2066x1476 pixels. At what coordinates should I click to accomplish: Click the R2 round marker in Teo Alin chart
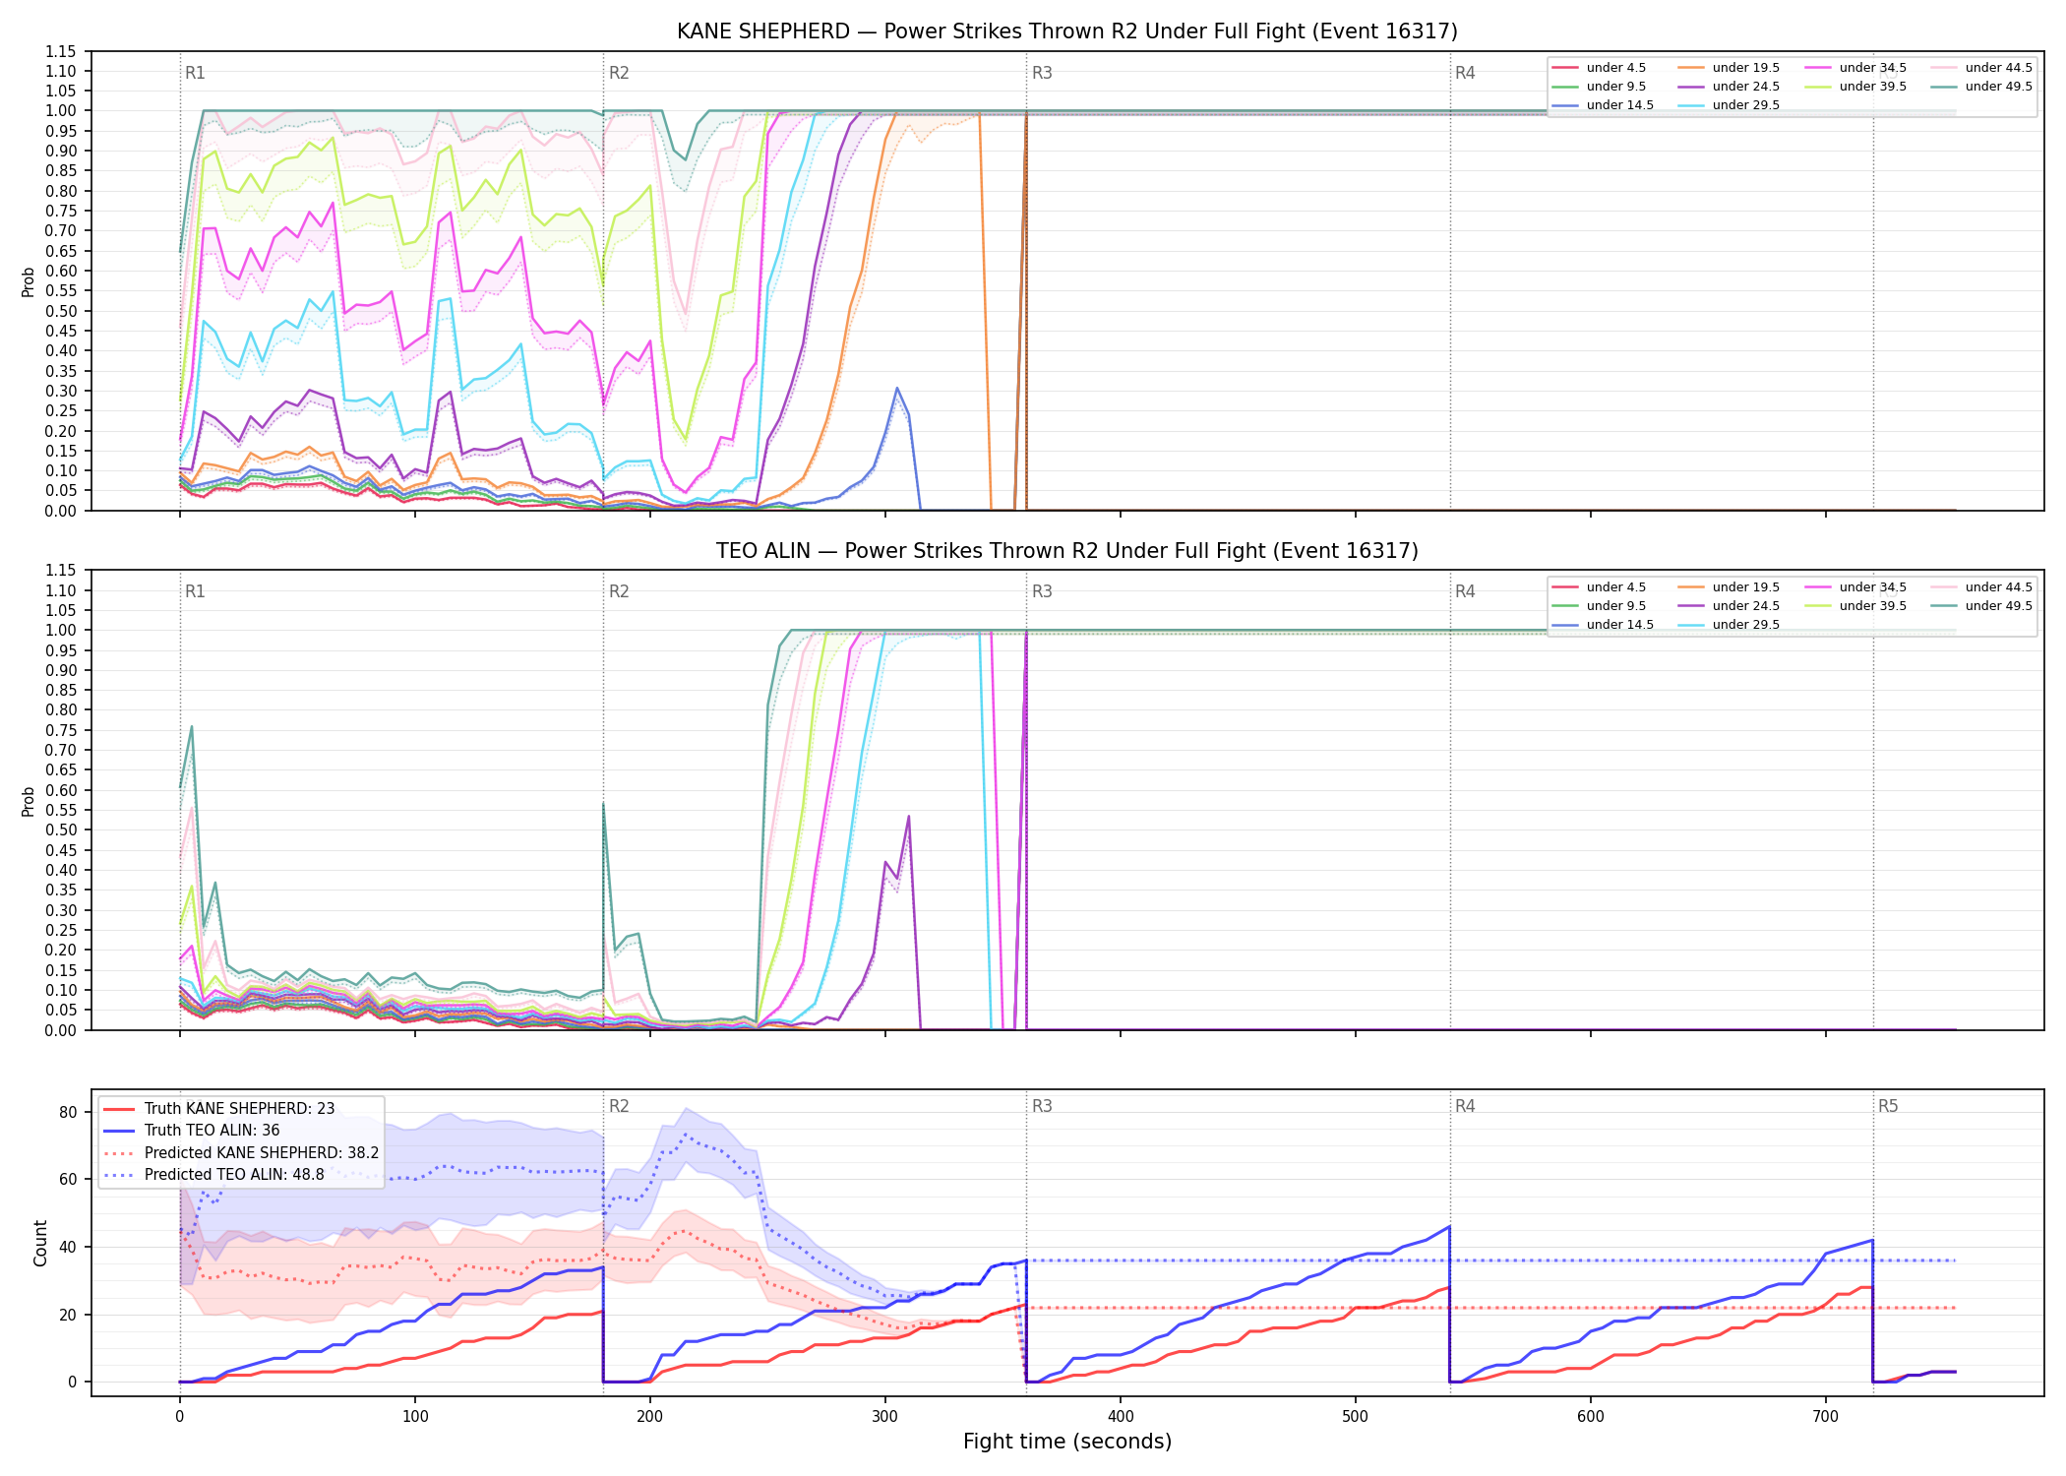[x=619, y=591]
